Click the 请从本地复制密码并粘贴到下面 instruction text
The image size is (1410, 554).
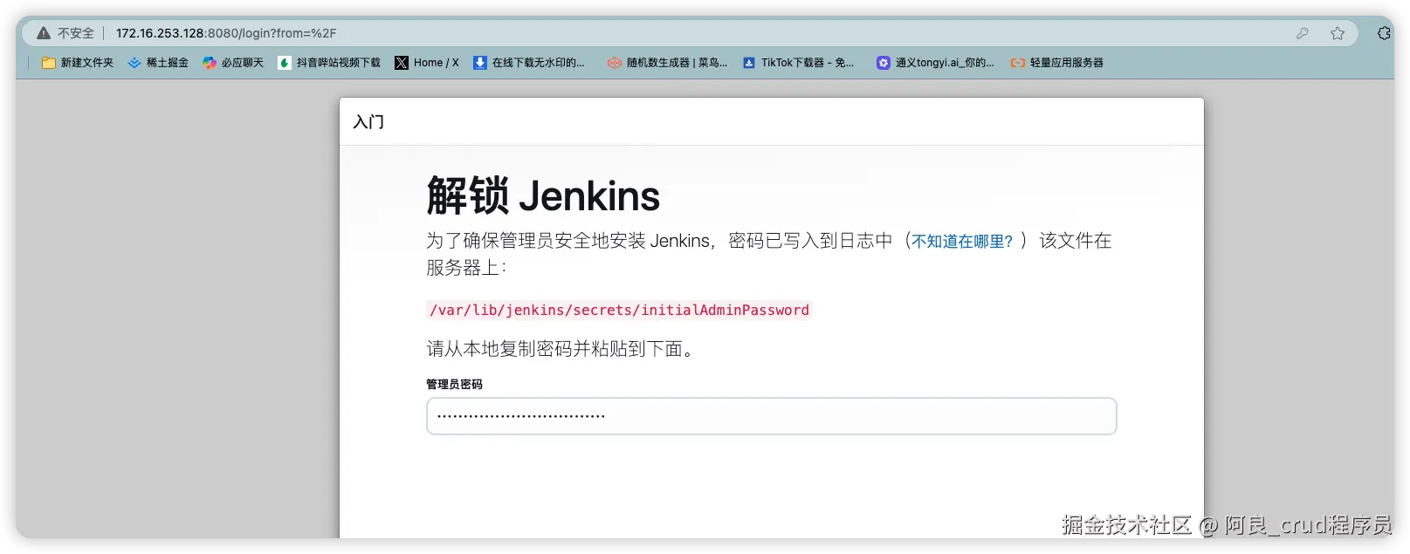point(563,349)
